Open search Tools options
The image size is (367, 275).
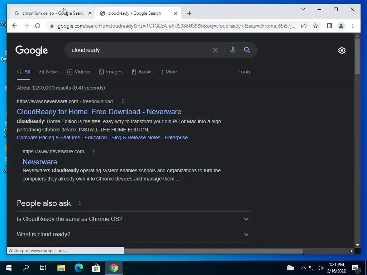click(244, 72)
